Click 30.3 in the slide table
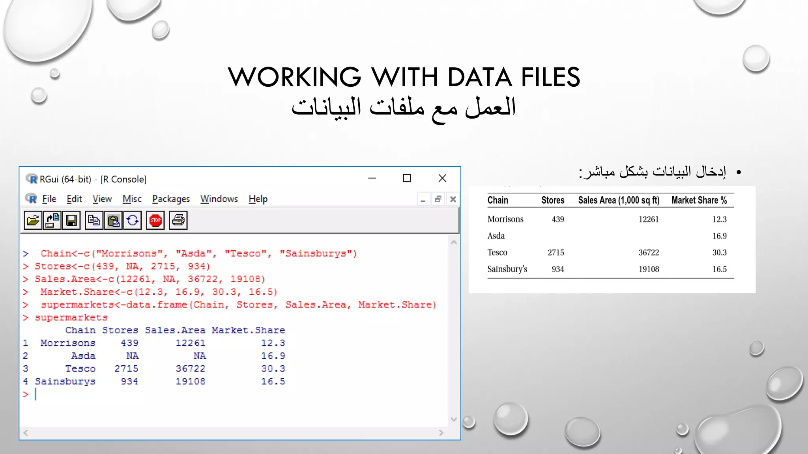This screenshot has height=454, width=808. 719,253
